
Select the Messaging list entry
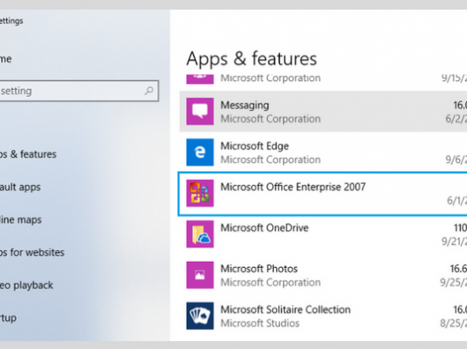tap(323, 111)
